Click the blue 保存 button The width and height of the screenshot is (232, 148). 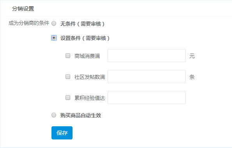[62, 133]
